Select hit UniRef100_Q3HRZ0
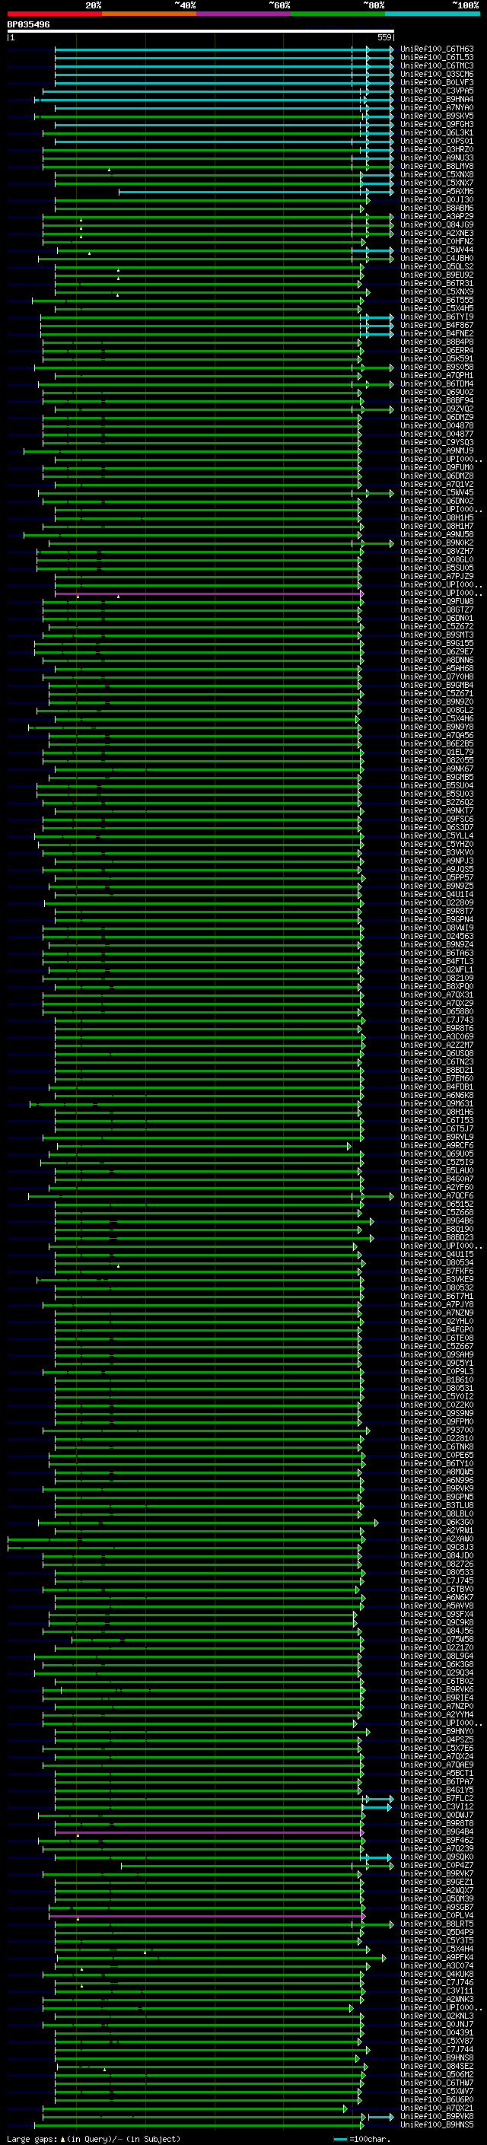The height and width of the screenshot is (2145, 487). (437, 149)
